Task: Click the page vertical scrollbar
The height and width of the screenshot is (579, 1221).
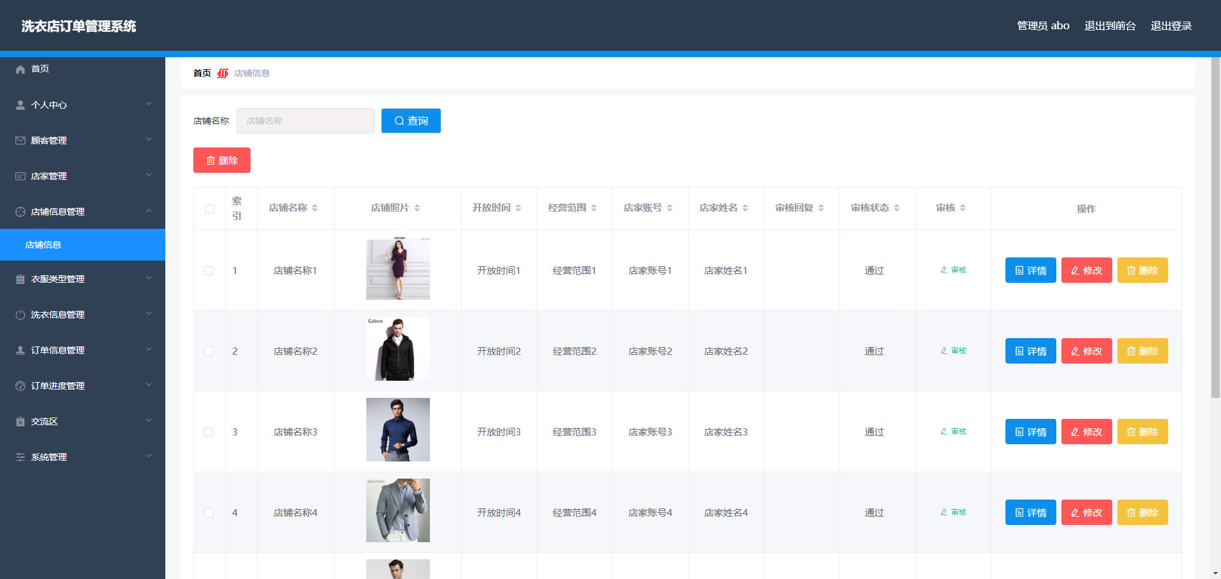Action: pyautogui.click(x=1215, y=228)
